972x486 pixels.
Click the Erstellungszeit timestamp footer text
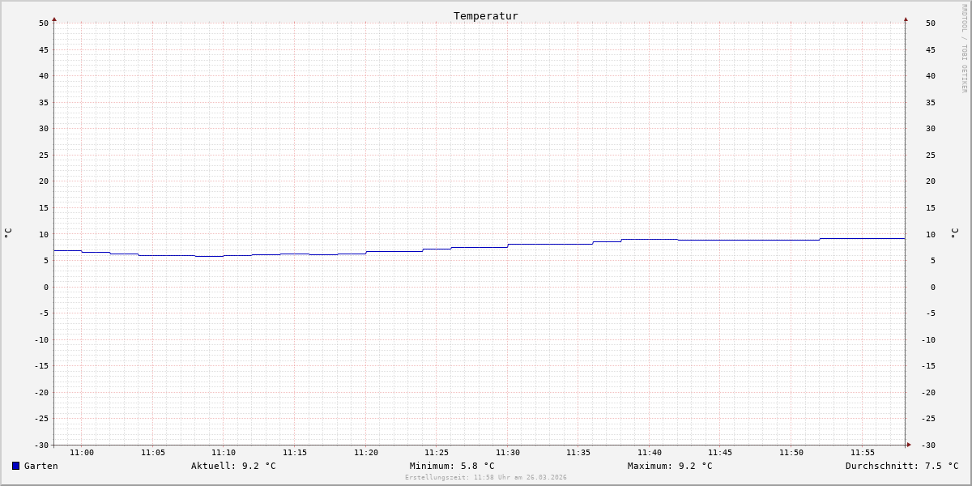coord(486,477)
